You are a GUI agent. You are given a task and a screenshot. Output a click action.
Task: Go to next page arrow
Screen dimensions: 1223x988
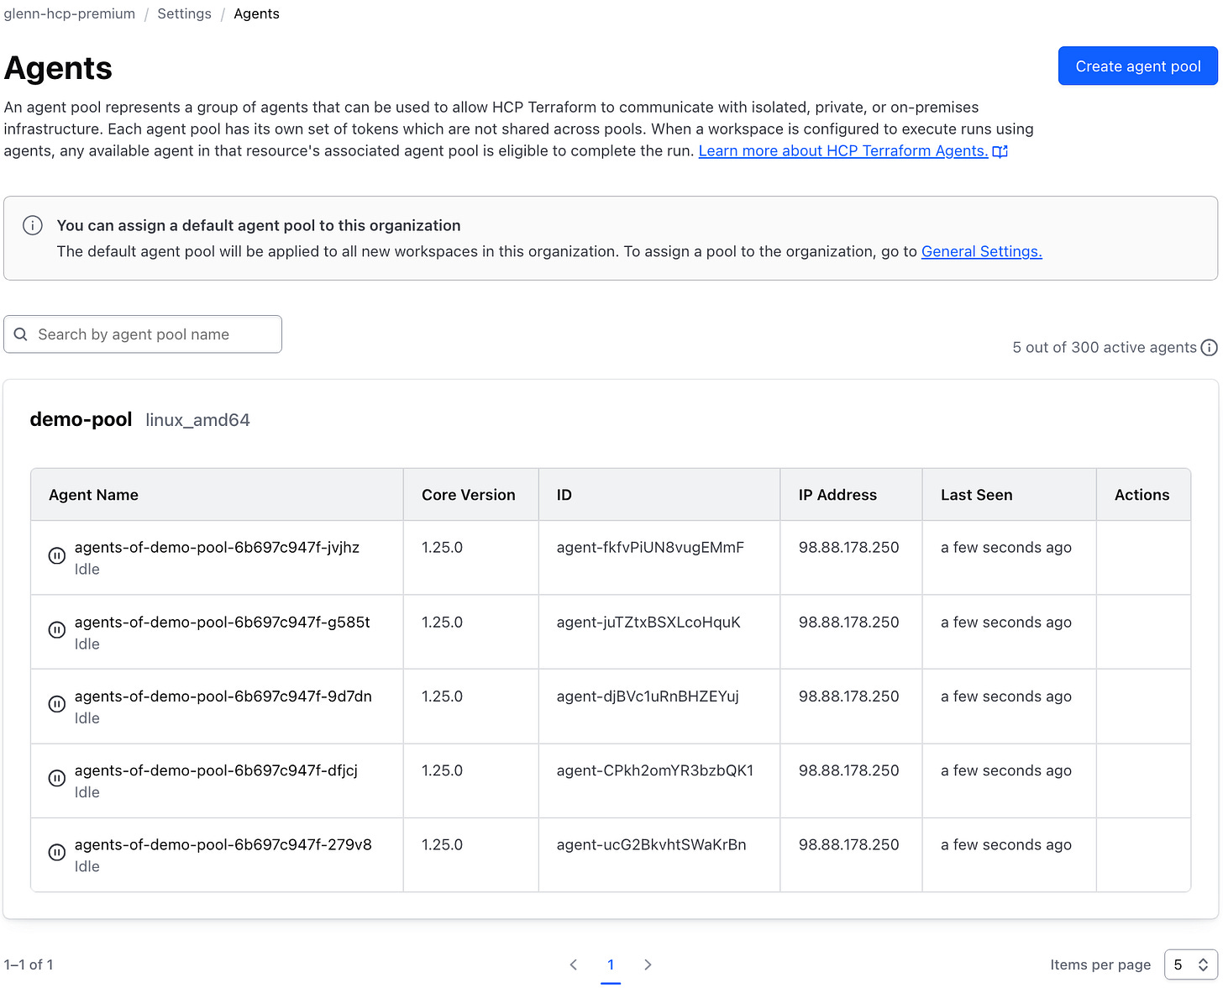click(648, 964)
